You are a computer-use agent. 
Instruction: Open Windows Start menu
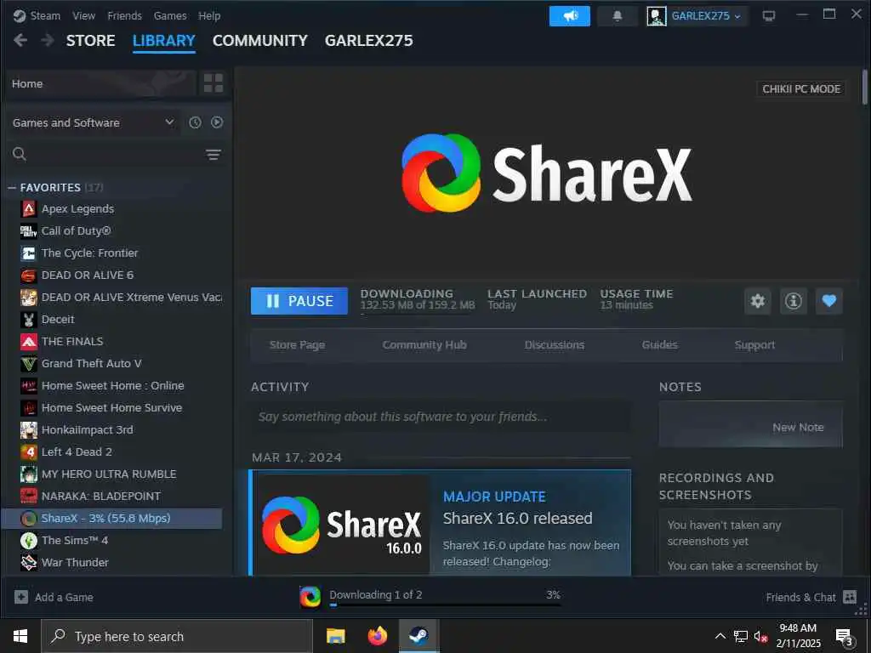pos(20,636)
